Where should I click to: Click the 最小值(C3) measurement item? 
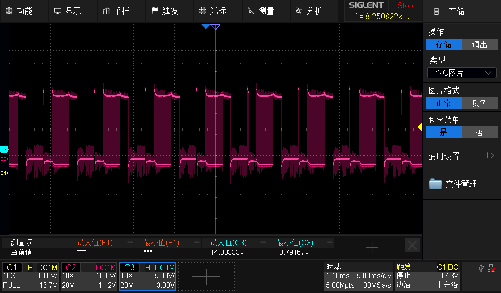pyautogui.click(x=295, y=243)
